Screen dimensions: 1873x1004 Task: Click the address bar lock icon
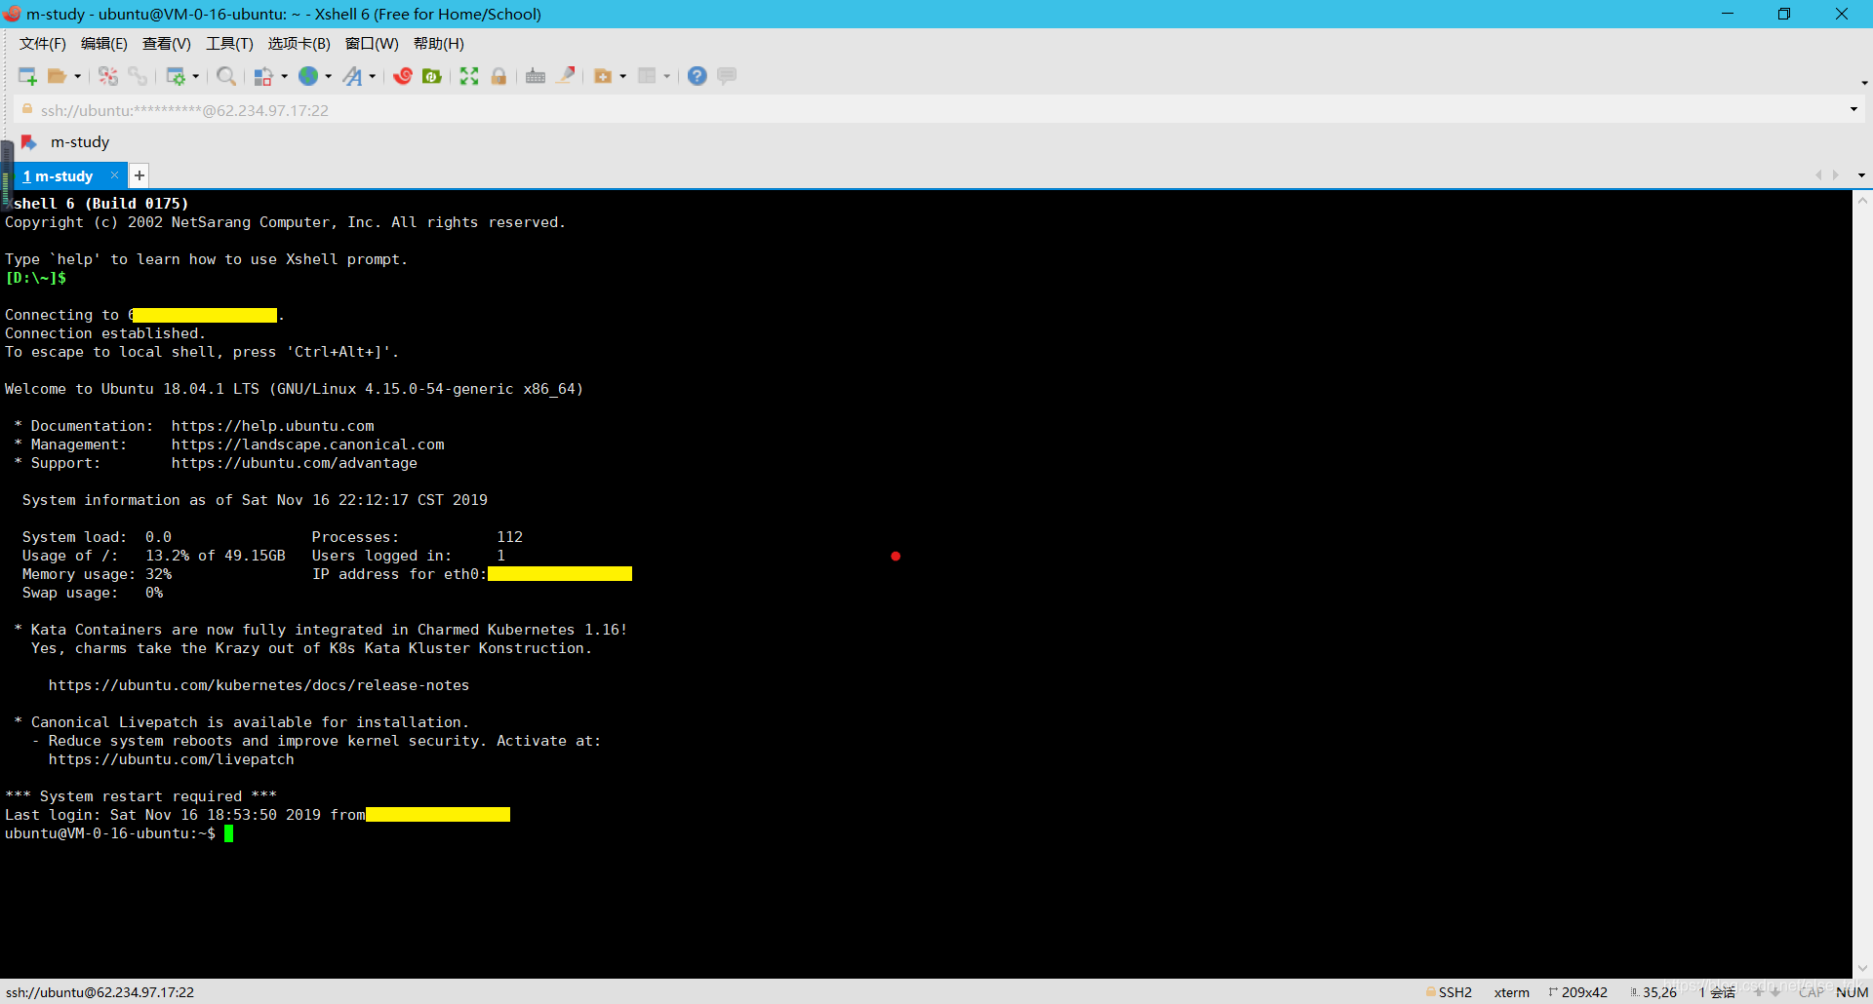(x=27, y=109)
